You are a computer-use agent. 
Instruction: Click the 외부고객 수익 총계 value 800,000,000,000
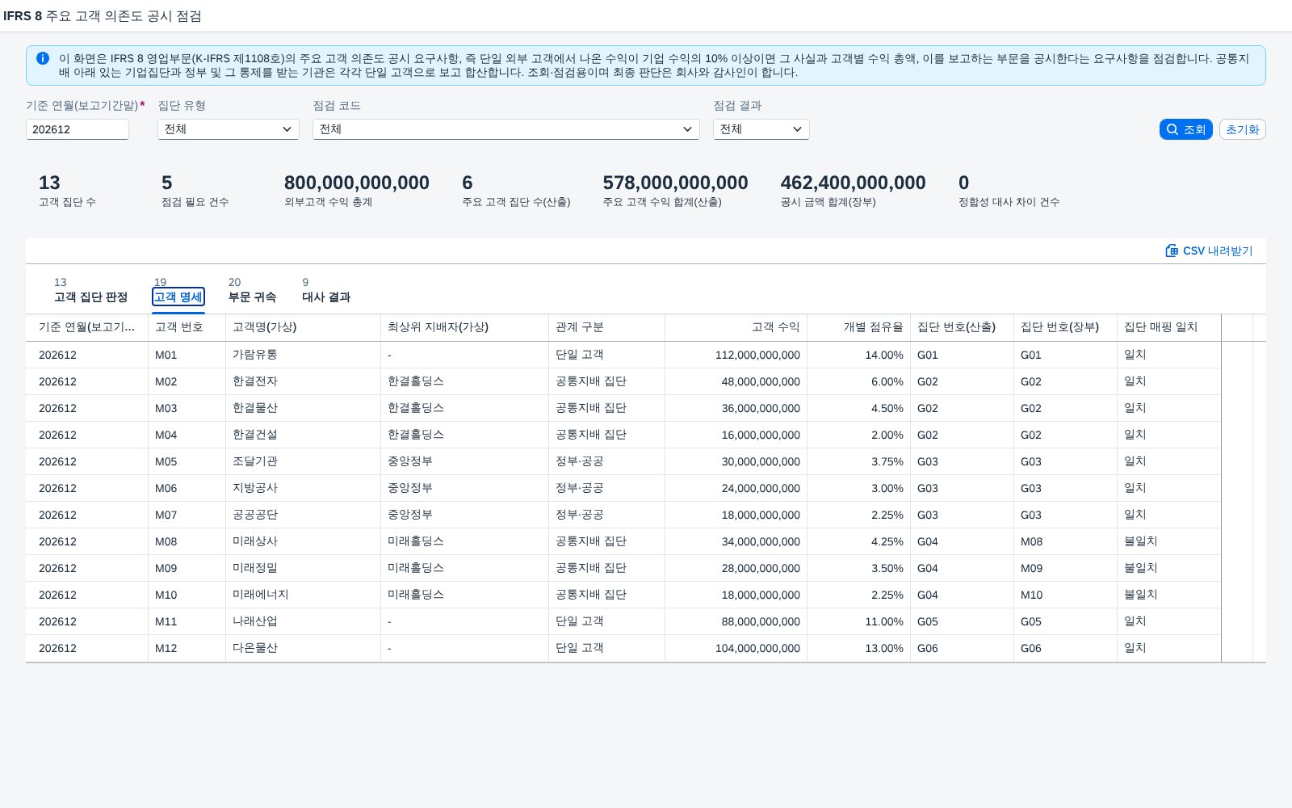pyautogui.click(x=357, y=183)
